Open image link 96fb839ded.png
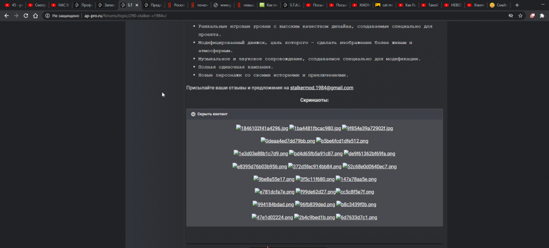 pos(315,204)
